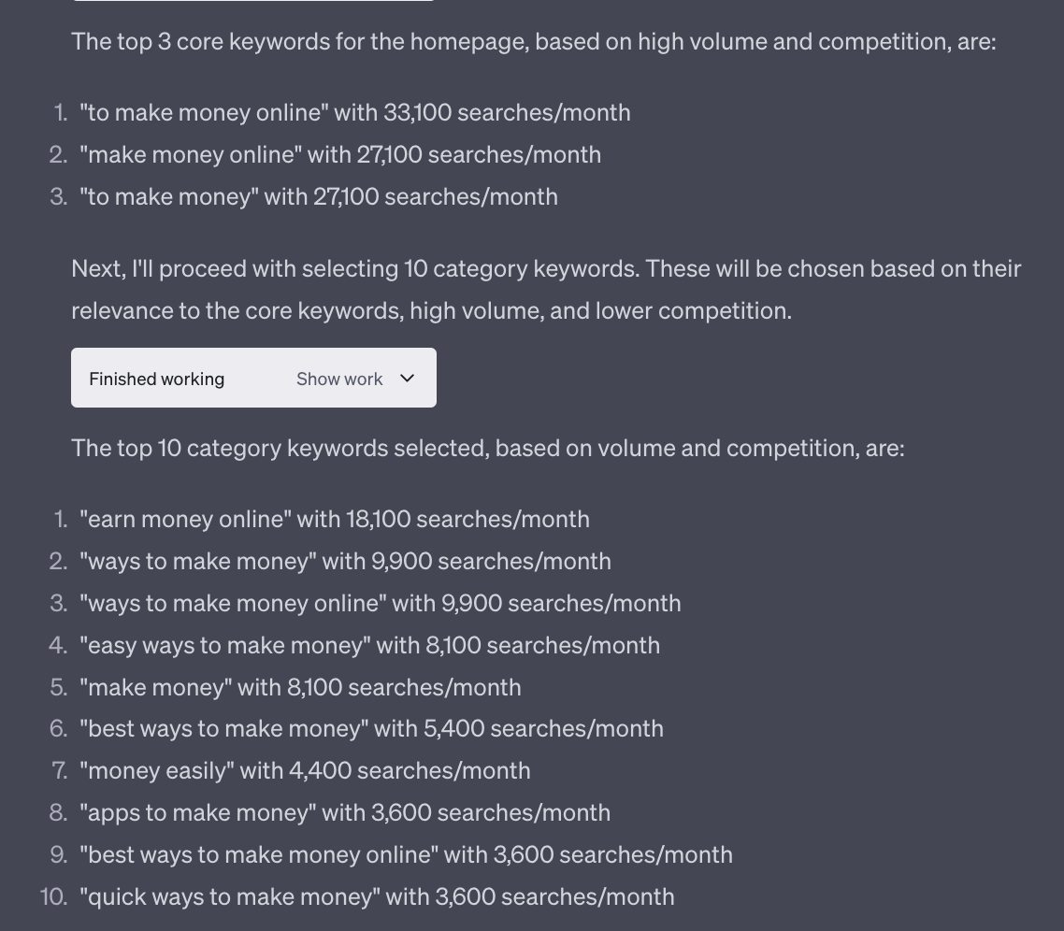The image size is (1064, 931).
Task: Click the "money easily" list item
Action: click(x=305, y=770)
